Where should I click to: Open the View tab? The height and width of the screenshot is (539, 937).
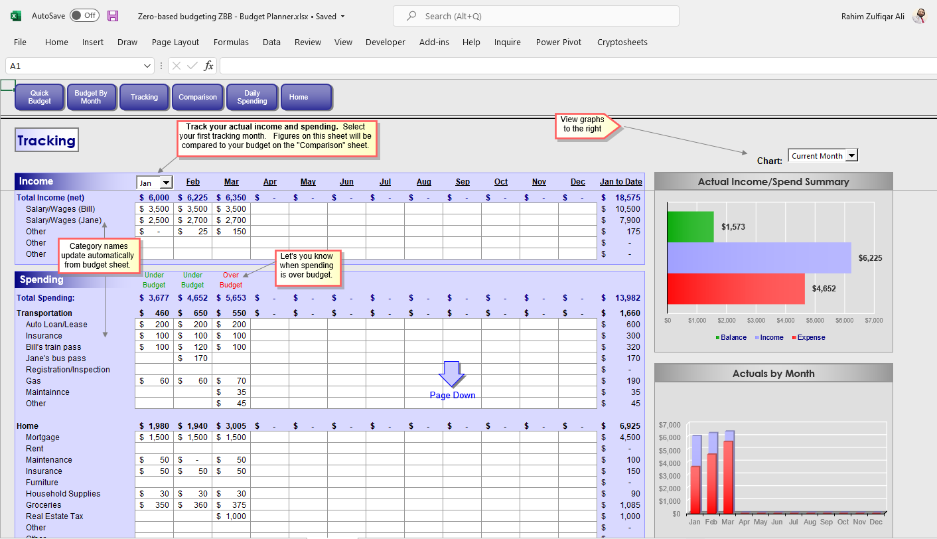[343, 42]
